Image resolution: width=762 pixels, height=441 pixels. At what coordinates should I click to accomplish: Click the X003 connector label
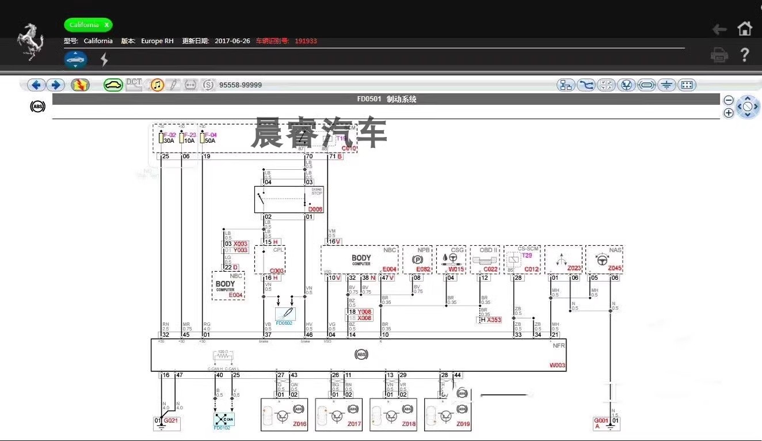tap(241, 244)
